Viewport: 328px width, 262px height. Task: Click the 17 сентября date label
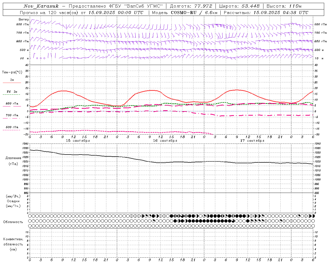tap(252, 141)
